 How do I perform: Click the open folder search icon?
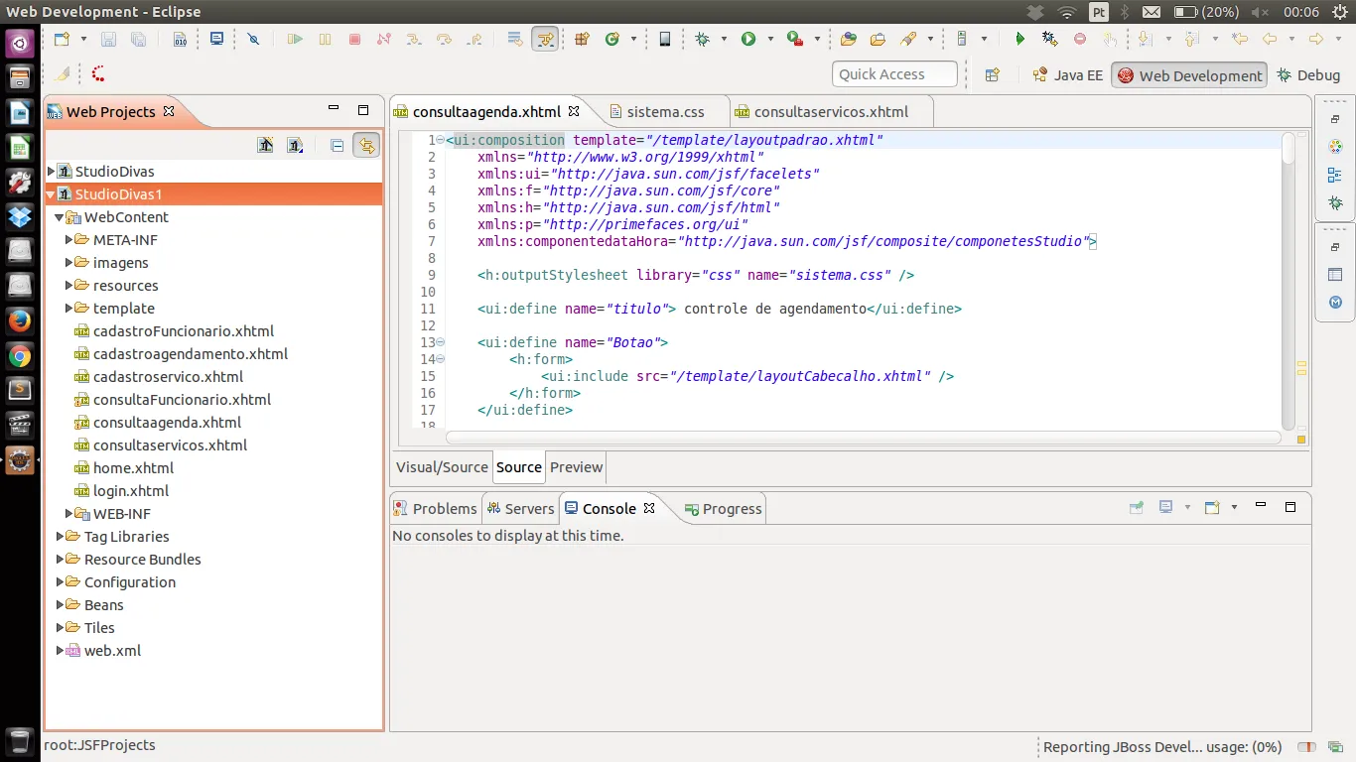tap(878, 39)
